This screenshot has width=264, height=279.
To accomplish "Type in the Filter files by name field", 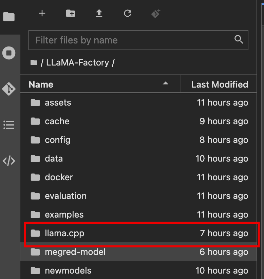I will click(132, 40).
